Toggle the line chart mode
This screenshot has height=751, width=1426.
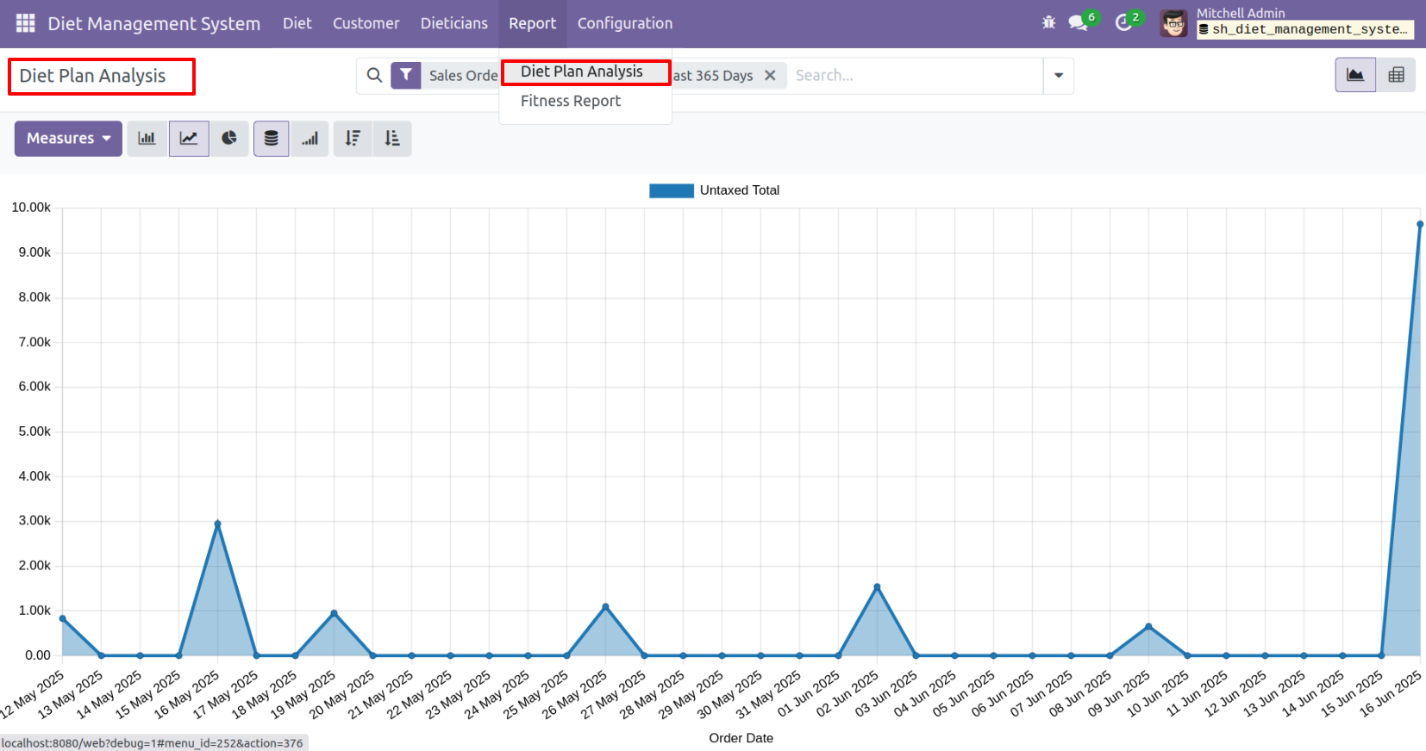coord(189,139)
